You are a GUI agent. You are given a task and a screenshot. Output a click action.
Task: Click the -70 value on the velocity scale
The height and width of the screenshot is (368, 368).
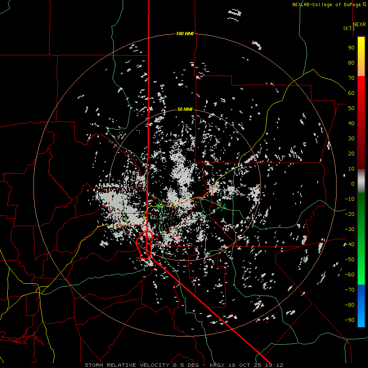pos(350,290)
